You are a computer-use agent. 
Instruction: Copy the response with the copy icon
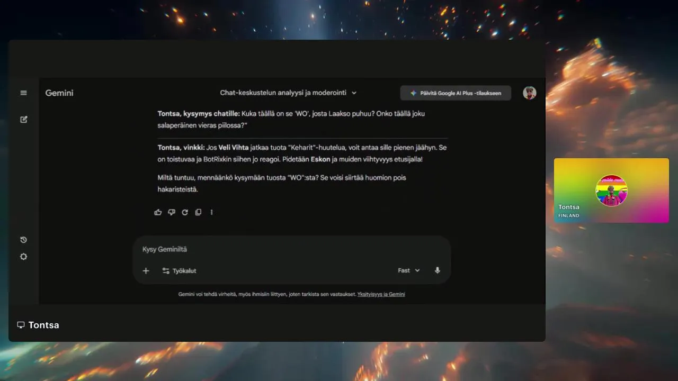(x=198, y=212)
